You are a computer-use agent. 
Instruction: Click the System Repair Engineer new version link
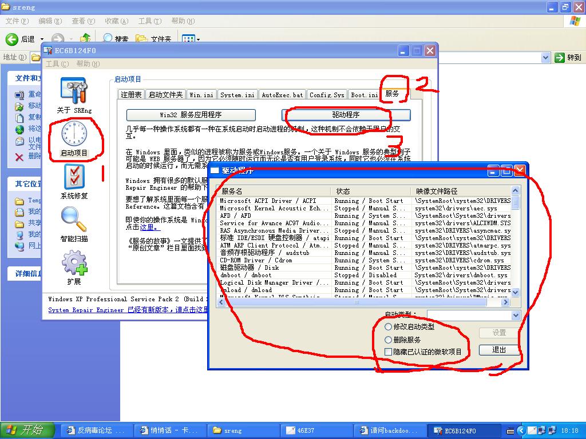128,310
